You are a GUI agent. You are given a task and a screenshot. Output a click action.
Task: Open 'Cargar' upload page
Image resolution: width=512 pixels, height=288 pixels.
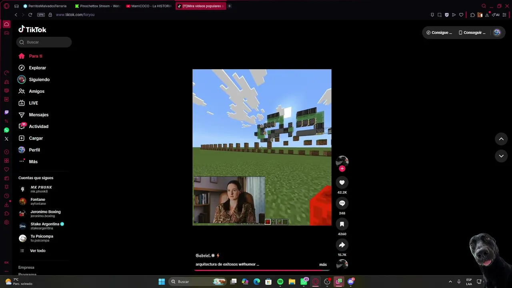tap(36, 138)
